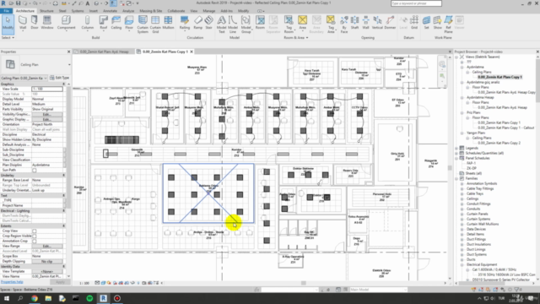Image resolution: width=540 pixels, height=304 pixels.
Task: Open the Select panel dropdown
Action: click(x=8, y=37)
